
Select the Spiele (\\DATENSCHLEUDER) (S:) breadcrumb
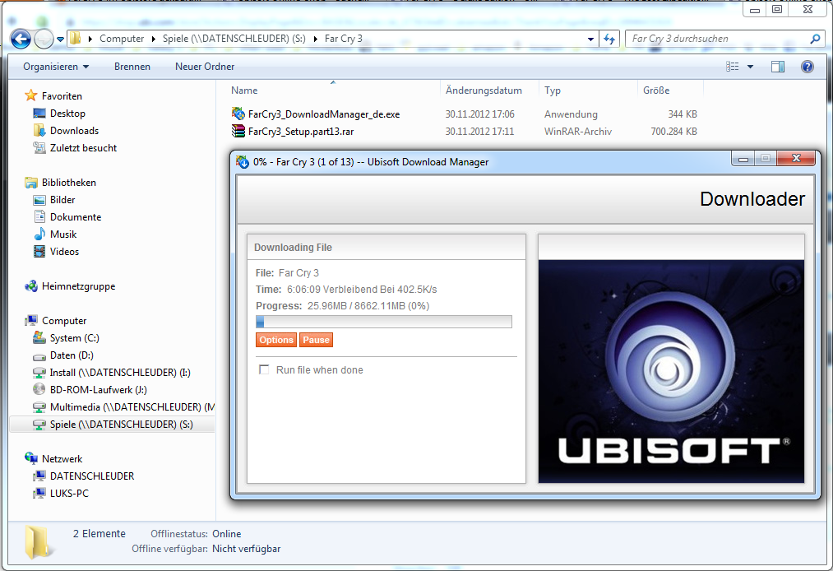click(x=234, y=39)
